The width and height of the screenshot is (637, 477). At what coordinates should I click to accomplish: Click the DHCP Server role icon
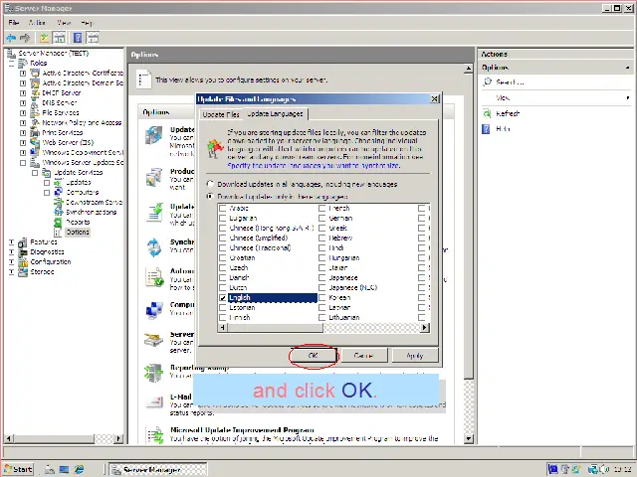click(x=36, y=92)
